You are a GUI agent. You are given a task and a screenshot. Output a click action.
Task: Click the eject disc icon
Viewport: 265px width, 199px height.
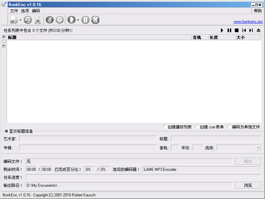(258, 30)
